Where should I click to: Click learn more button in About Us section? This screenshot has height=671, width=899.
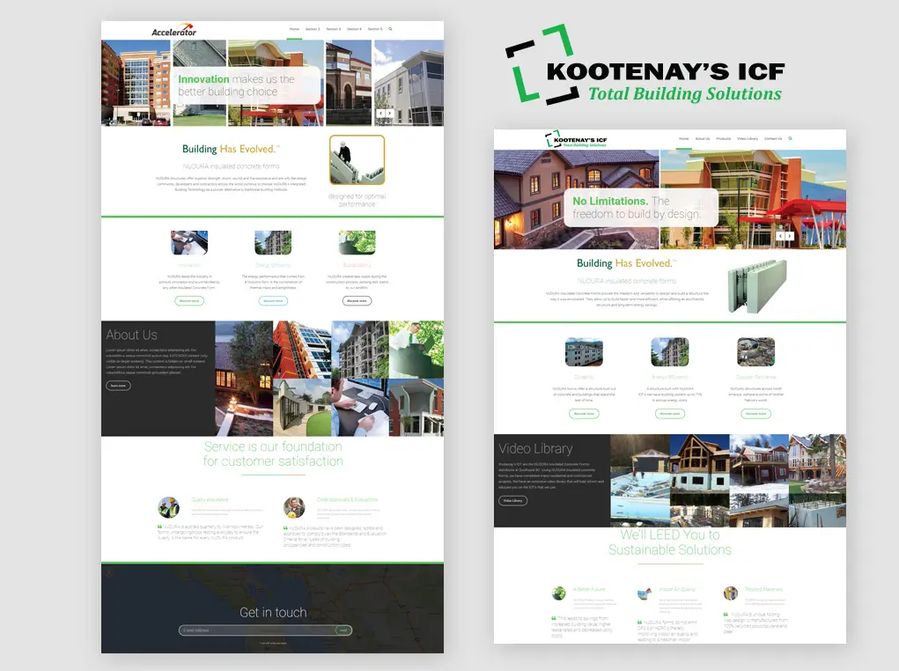[118, 386]
